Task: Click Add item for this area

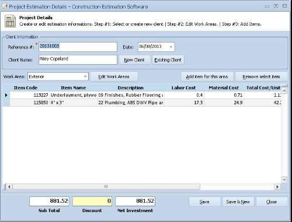Action: pyautogui.click(x=207, y=76)
